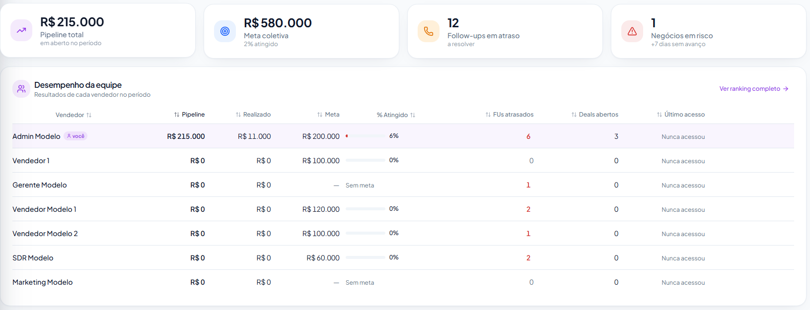Image resolution: width=810 pixels, height=310 pixels.
Task: Click the Follow-ups em atraso phone icon
Action: tap(429, 31)
